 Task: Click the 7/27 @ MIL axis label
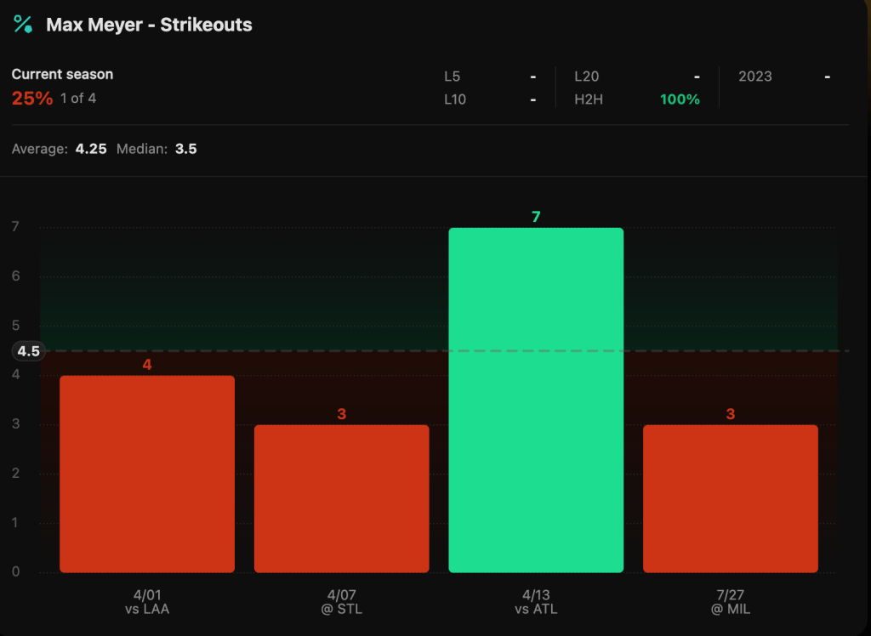click(731, 602)
